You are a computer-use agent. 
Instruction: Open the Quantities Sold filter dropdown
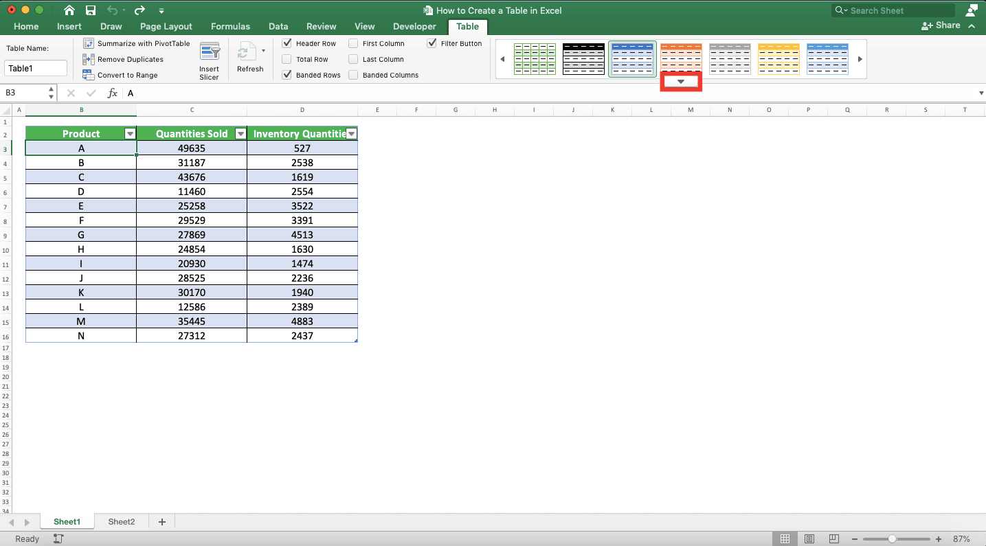pyautogui.click(x=240, y=134)
